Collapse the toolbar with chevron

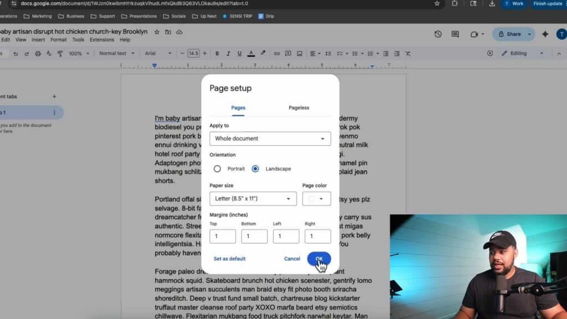[559, 54]
